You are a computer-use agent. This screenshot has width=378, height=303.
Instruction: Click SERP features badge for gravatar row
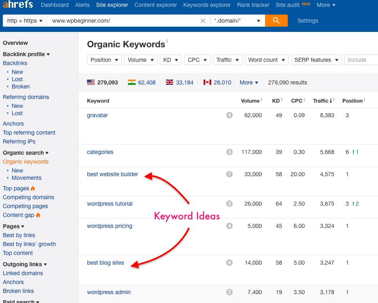pyautogui.click(x=229, y=115)
